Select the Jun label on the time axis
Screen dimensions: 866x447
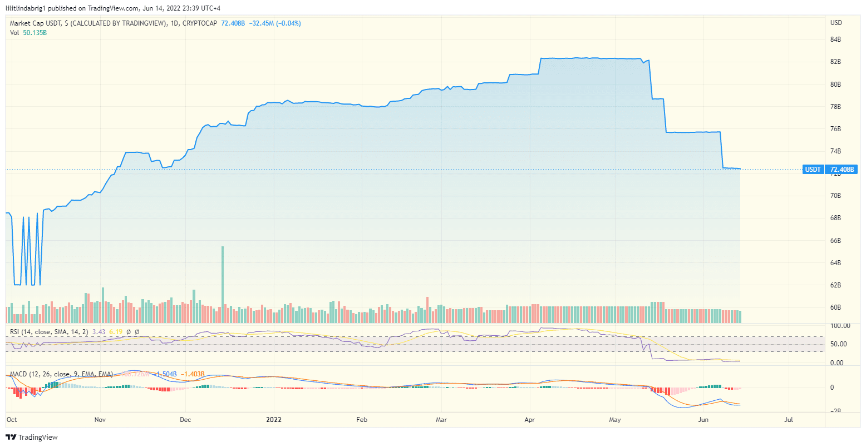tap(703, 420)
